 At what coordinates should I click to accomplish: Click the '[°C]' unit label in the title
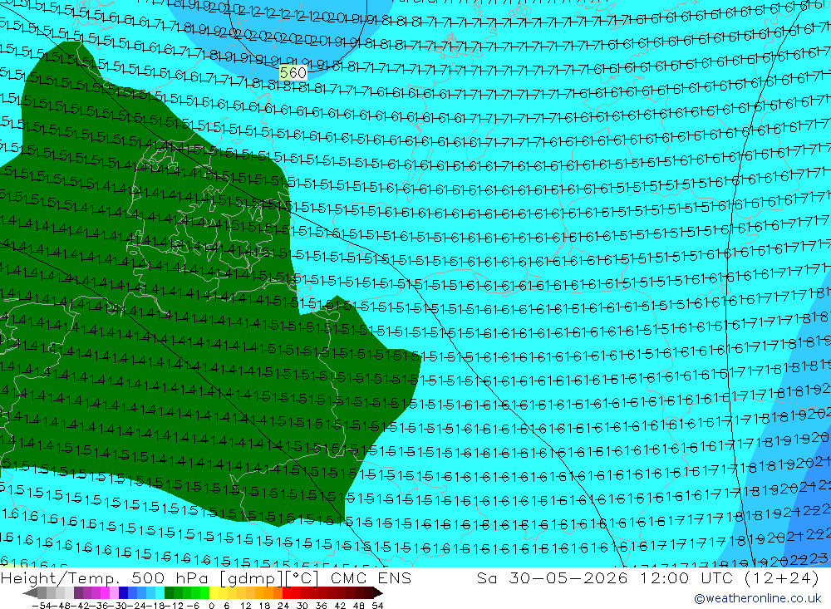pyautogui.click(x=302, y=578)
